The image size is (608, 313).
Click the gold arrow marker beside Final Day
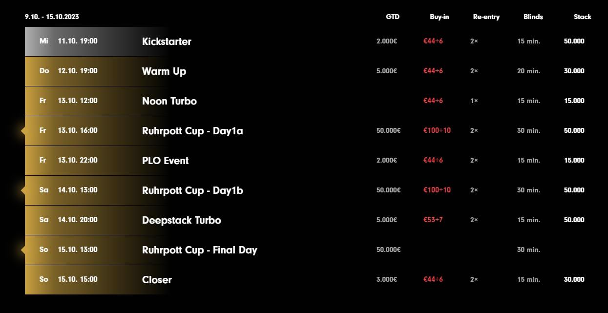[x=23, y=250]
